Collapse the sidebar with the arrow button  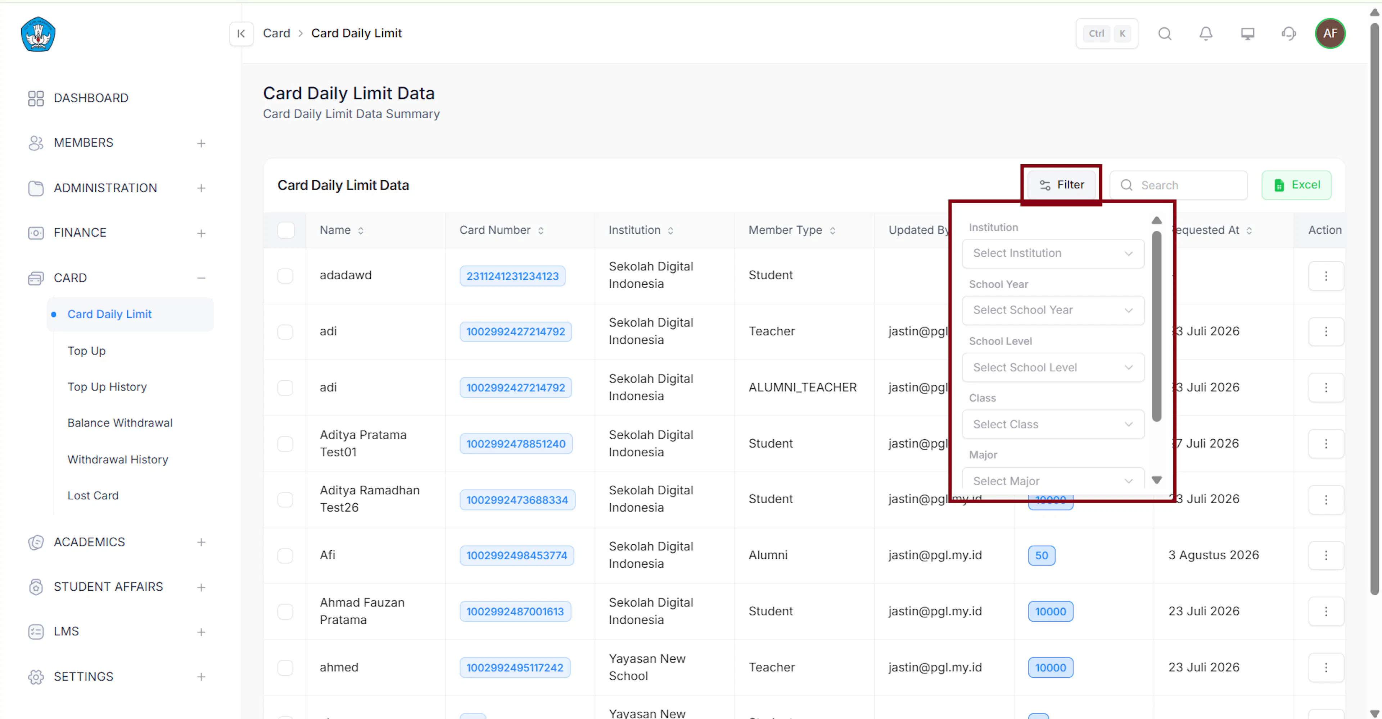pyautogui.click(x=241, y=34)
